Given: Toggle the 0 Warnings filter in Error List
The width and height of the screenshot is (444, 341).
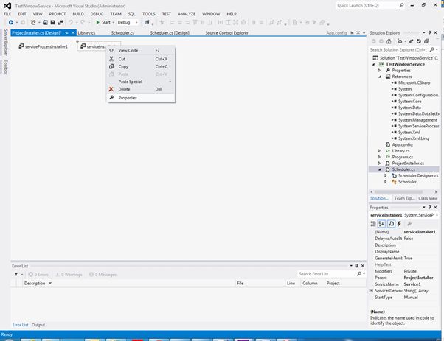Looking at the screenshot, I should click(69, 274).
